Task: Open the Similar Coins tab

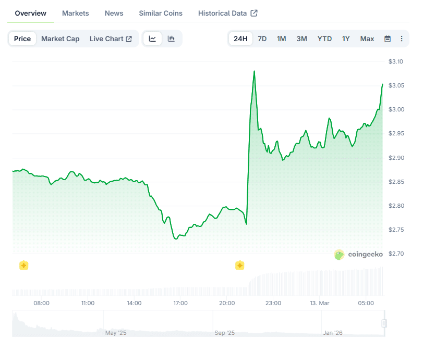Action: 161,13
